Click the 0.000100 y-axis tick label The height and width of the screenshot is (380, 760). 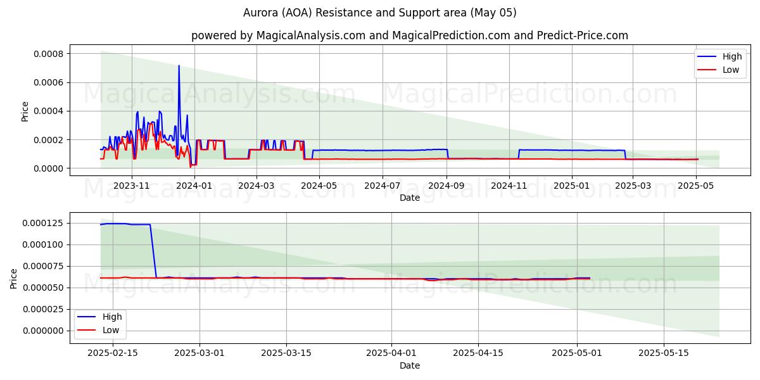coord(43,244)
